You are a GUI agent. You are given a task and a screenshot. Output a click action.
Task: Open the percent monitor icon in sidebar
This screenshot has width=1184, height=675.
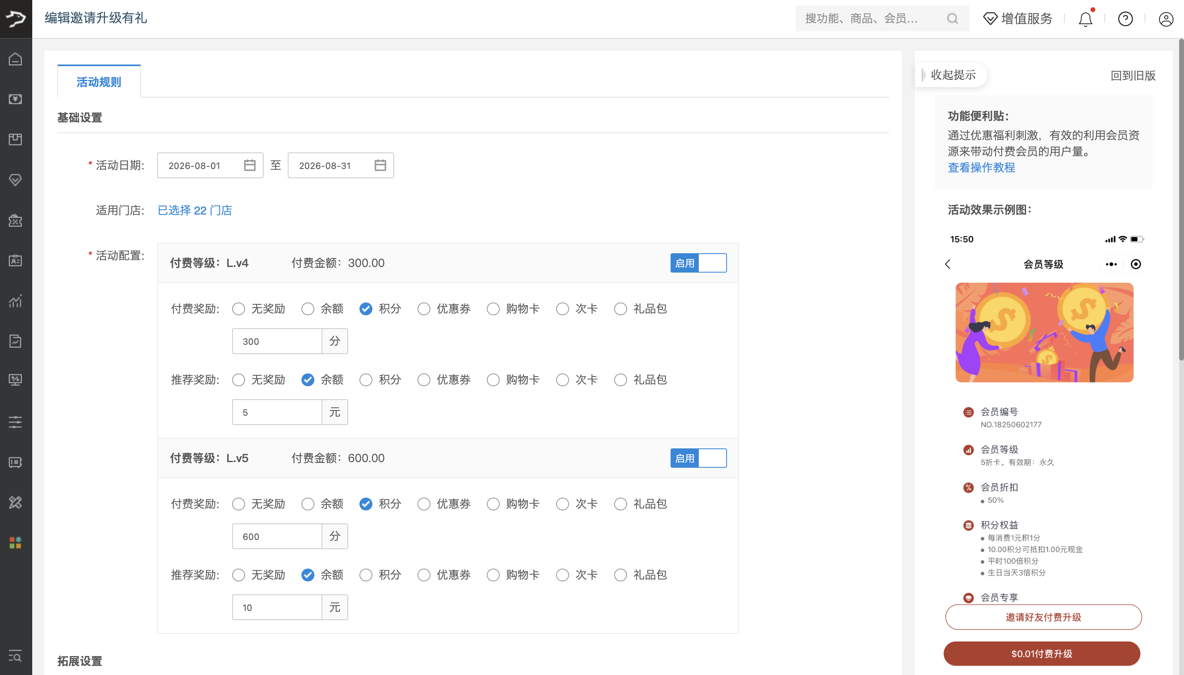(15, 381)
